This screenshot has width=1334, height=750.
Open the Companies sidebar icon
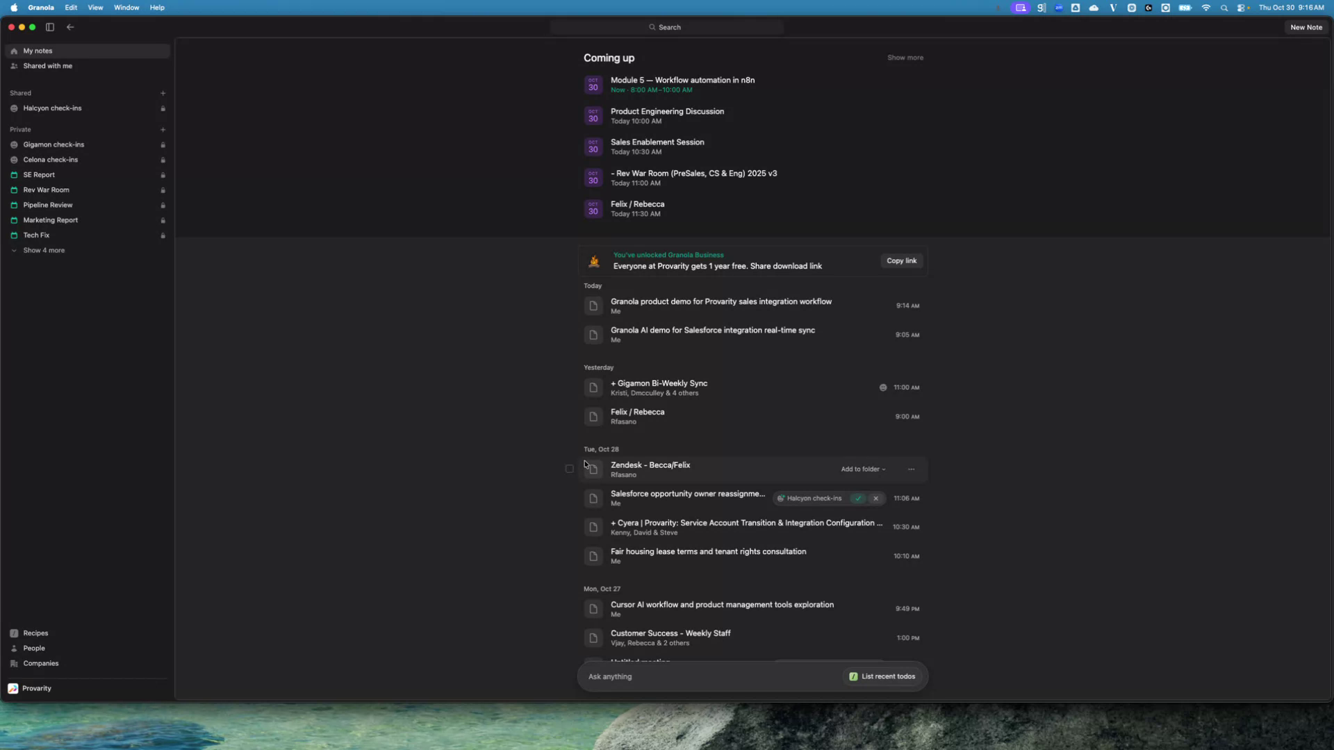15,664
